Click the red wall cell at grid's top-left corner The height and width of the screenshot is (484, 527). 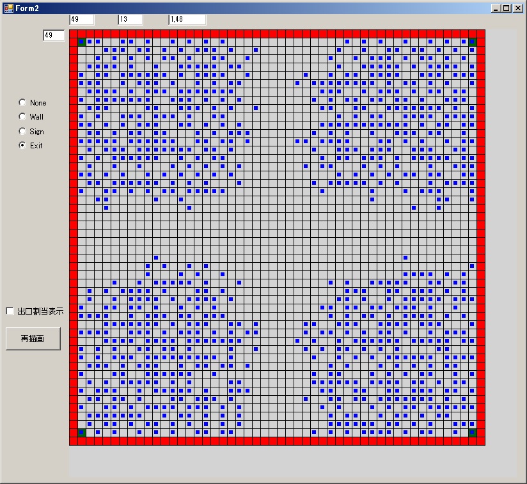74,33
